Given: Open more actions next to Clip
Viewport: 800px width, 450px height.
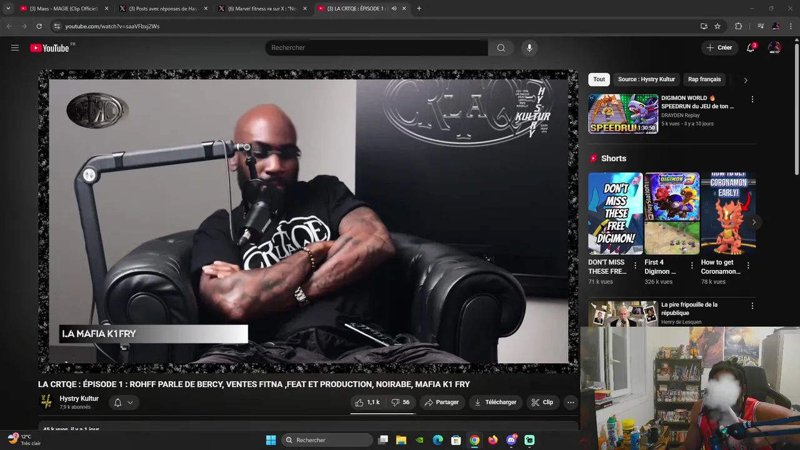Looking at the screenshot, I should [571, 402].
